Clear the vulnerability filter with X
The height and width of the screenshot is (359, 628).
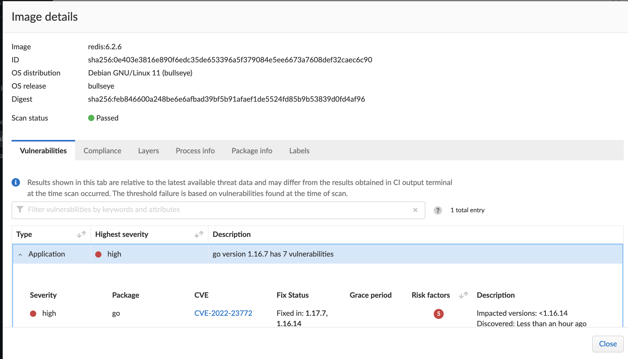415,210
